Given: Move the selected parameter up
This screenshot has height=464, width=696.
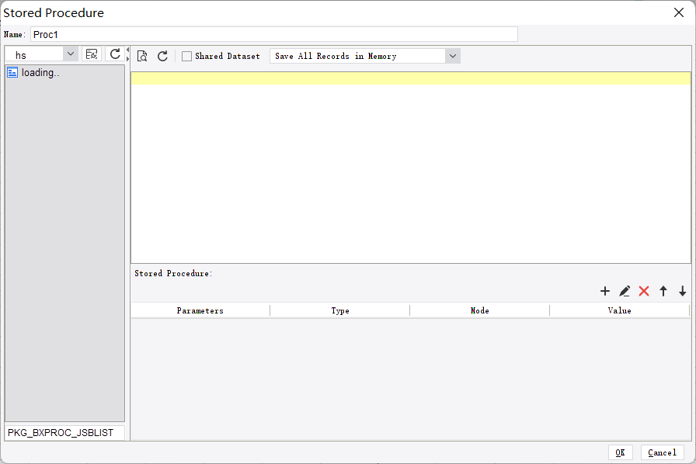Looking at the screenshot, I should (x=663, y=291).
